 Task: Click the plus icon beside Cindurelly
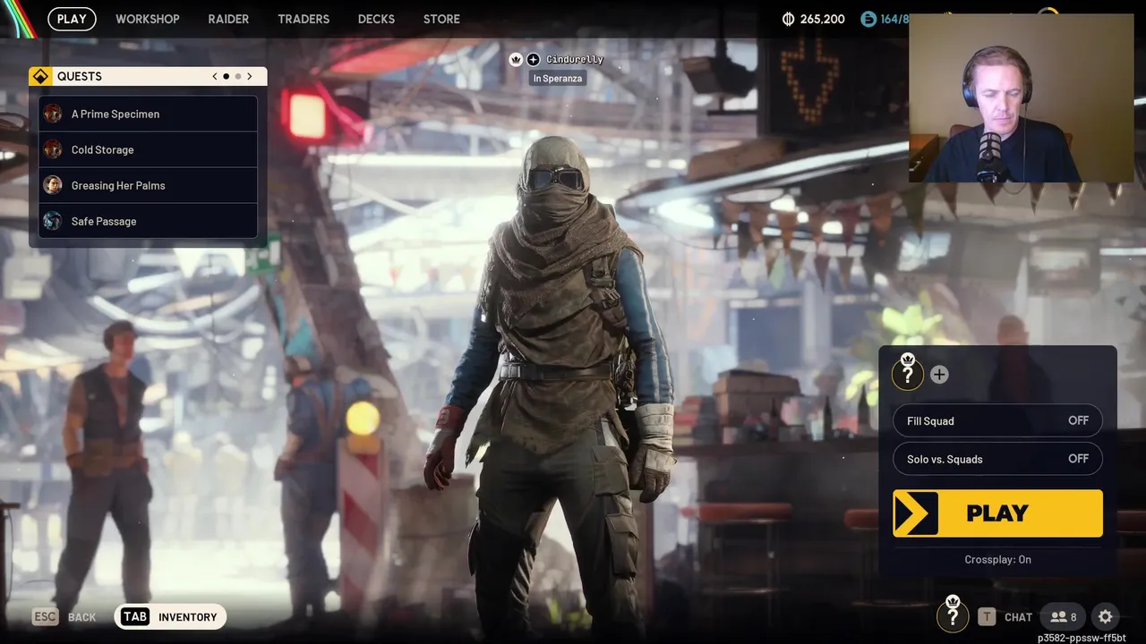coord(534,59)
